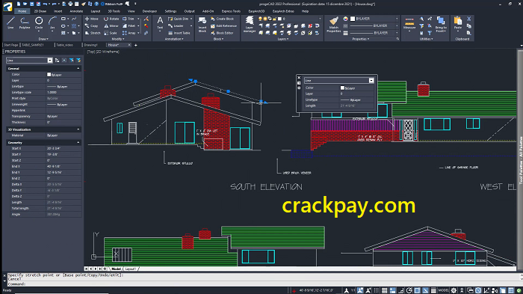
Task: Toggle the green check status icon
Action: tap(519, 291)
